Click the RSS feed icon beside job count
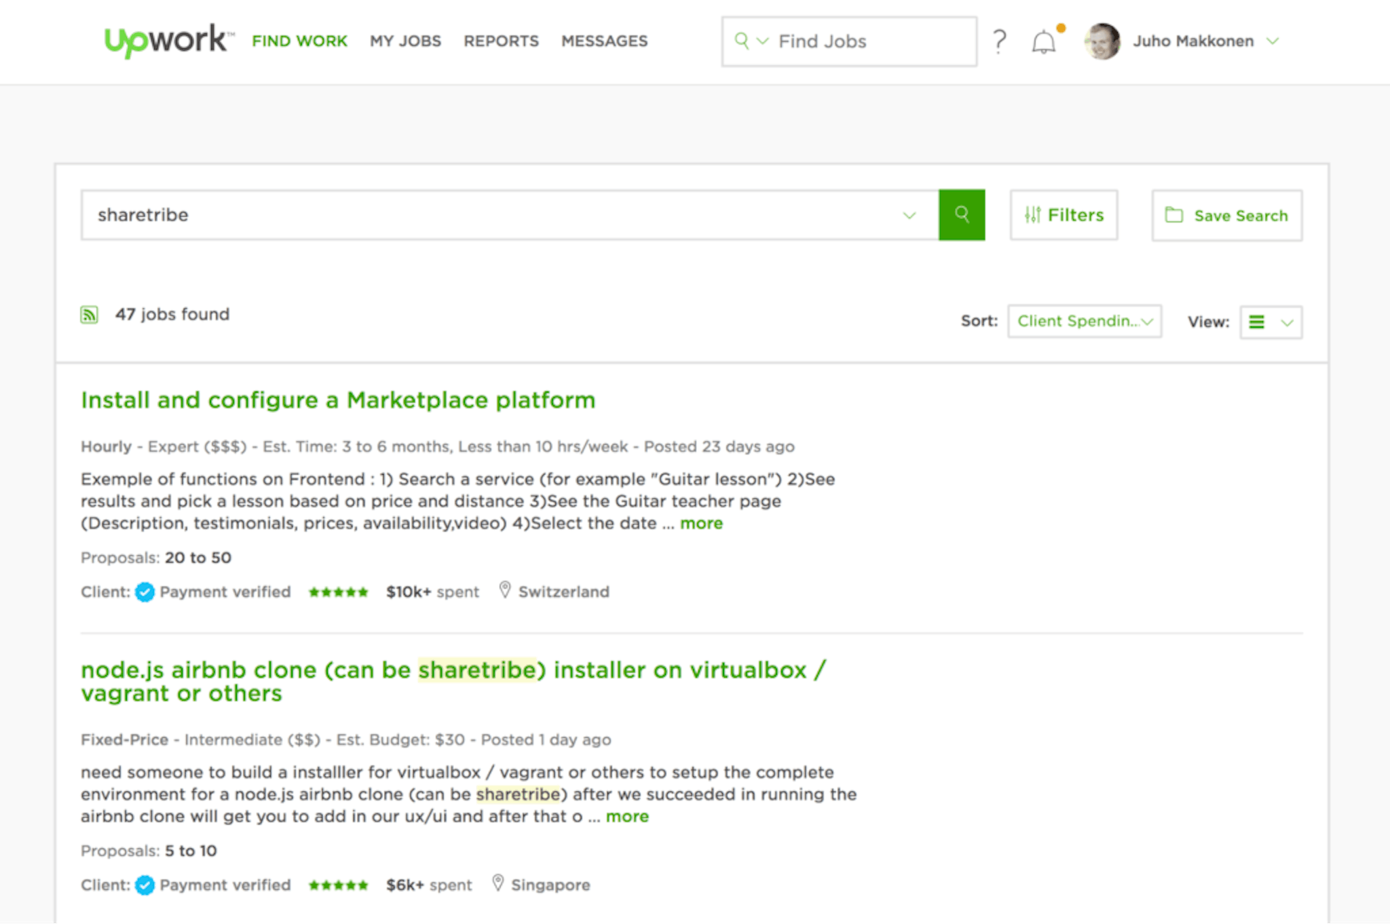 click(x=89, y=314)
